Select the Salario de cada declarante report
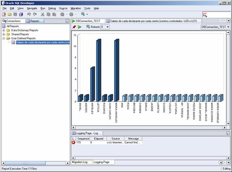The image size is (232, 172). point(43,42)
